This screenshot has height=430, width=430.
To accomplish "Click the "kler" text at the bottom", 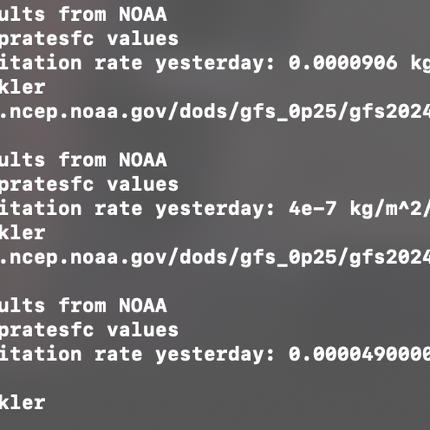I will point(22,402).
